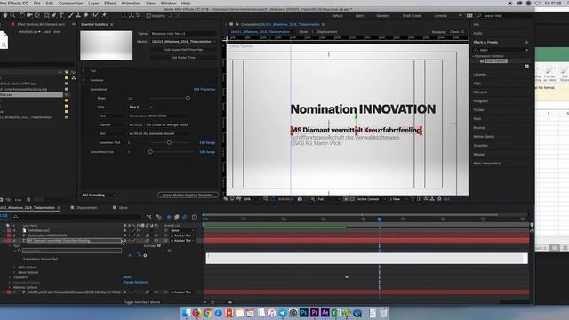Open the 1 View layout dropdown
This screenshot has width=569, height=320.
point(398,199)
